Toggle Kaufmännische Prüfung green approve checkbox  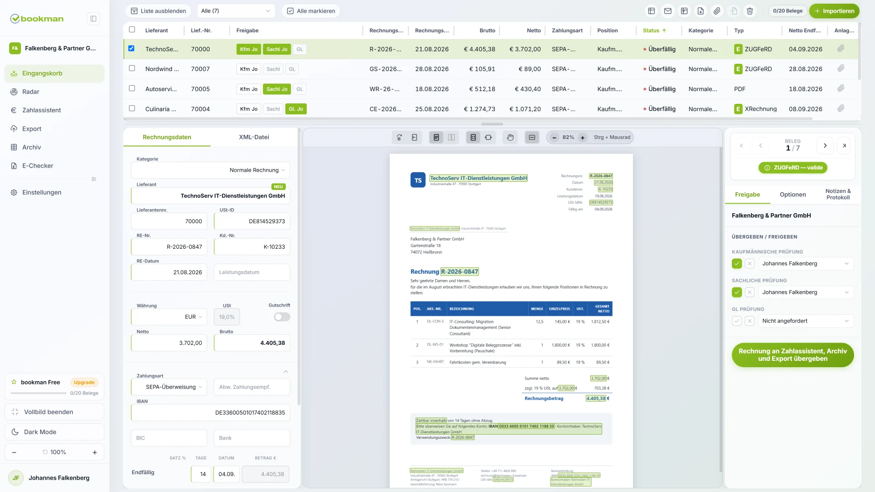(x=737, y=264)
